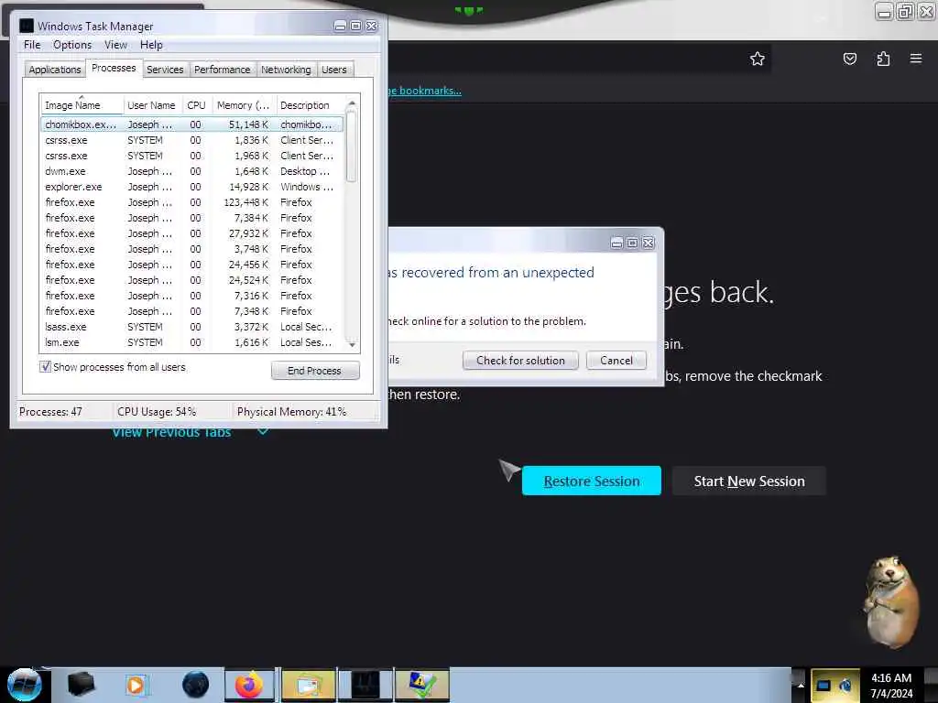Select the dwm.exe process row
This screenshot has height=703, width=938.
click(192, 171)
